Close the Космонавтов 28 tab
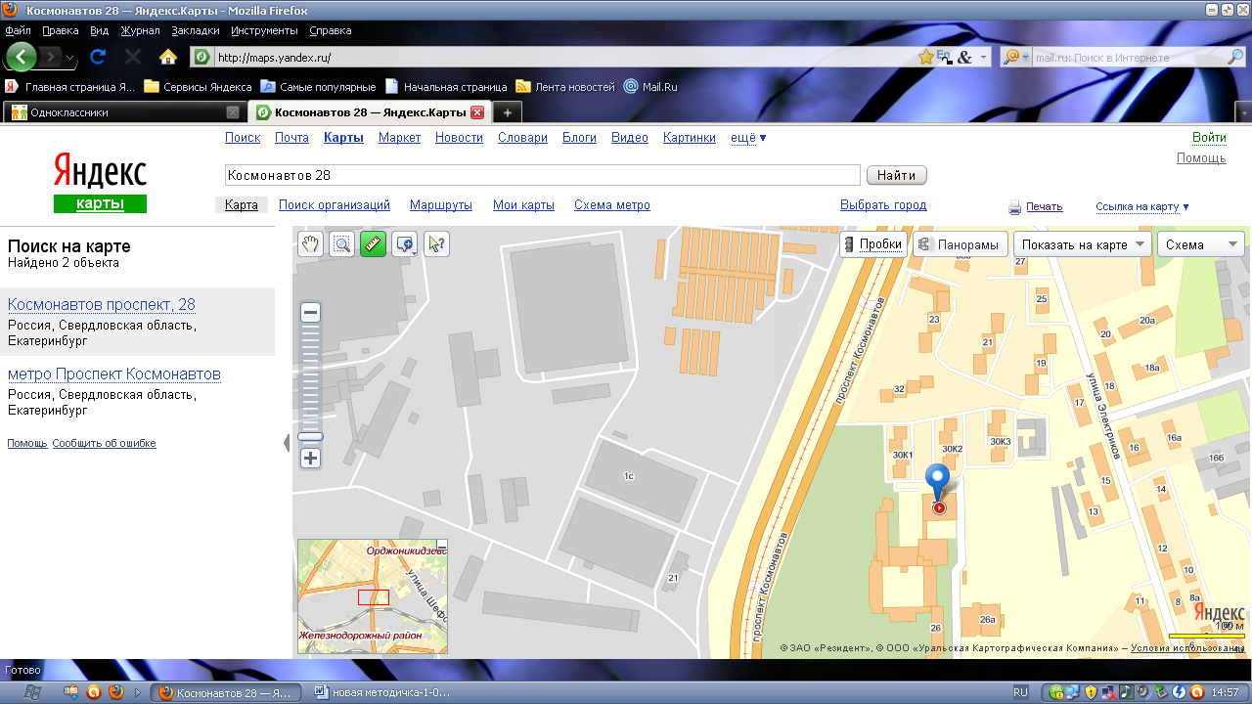Image resolution: width=1252 pixels, height=704 pixels. tap(477, 112)
